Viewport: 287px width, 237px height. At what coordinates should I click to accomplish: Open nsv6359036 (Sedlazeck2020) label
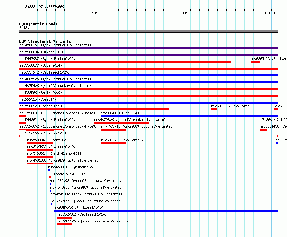[78, 208]
